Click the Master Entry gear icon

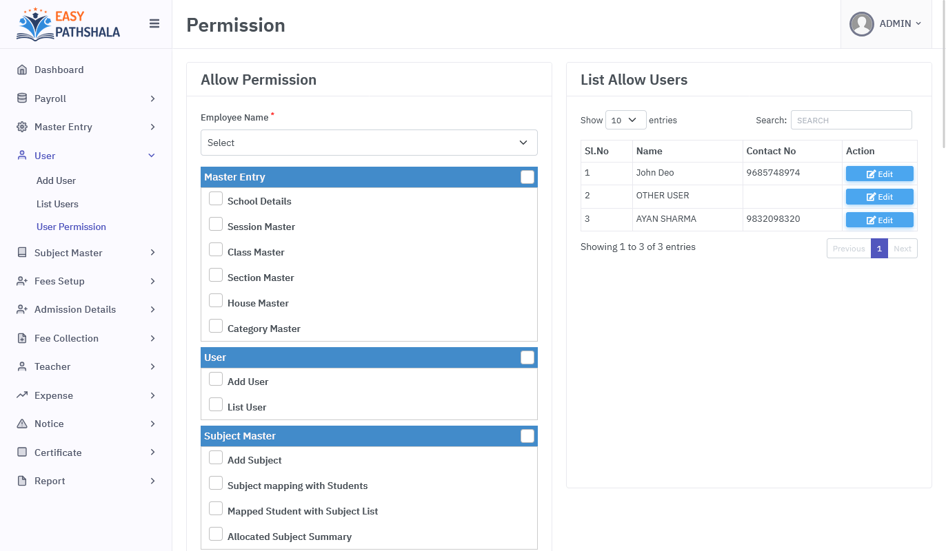coord(22,127)
